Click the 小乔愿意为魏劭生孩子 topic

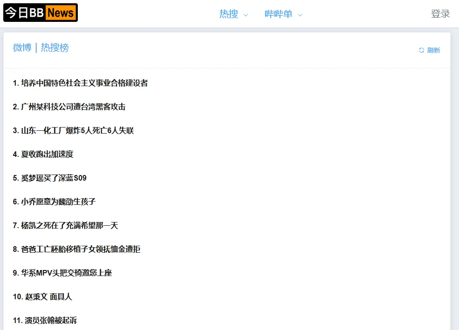(54, 202)
